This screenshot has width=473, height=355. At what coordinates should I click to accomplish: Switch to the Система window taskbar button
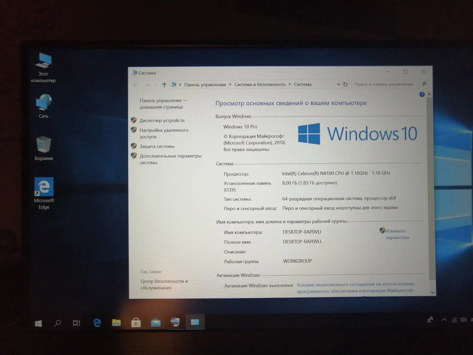pyautogui.click(x=195, y=322)
